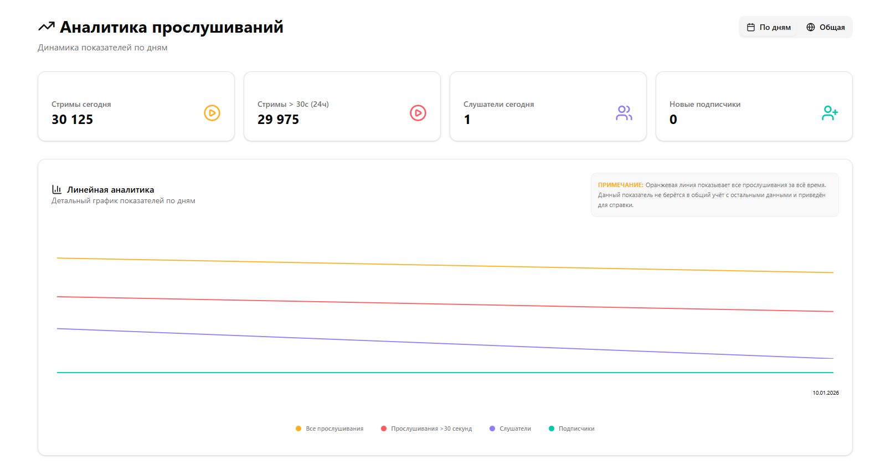Image resolution: width=891 pixels, height=475 pixels.
Task: Click the orange Все прослушивания legend dot
Action: click(298, 428)
